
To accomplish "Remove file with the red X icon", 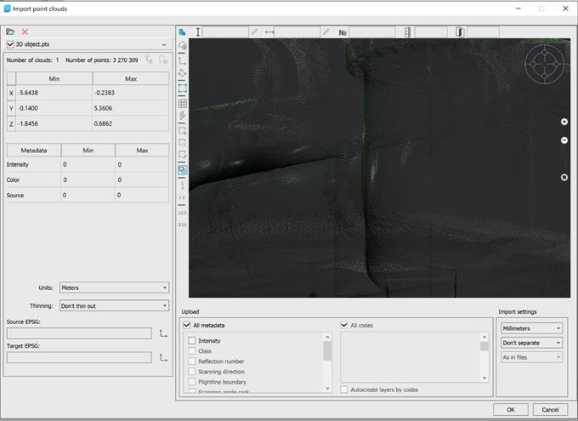I will tap(25, 31).
